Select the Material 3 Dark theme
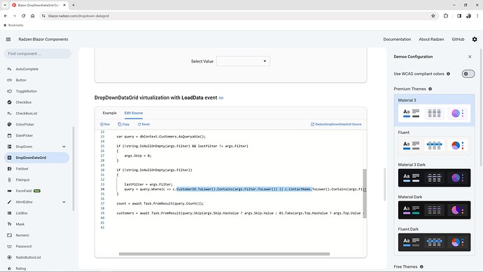Image resolution: width=483 pixels, height=272 pixels. [434, 175]
